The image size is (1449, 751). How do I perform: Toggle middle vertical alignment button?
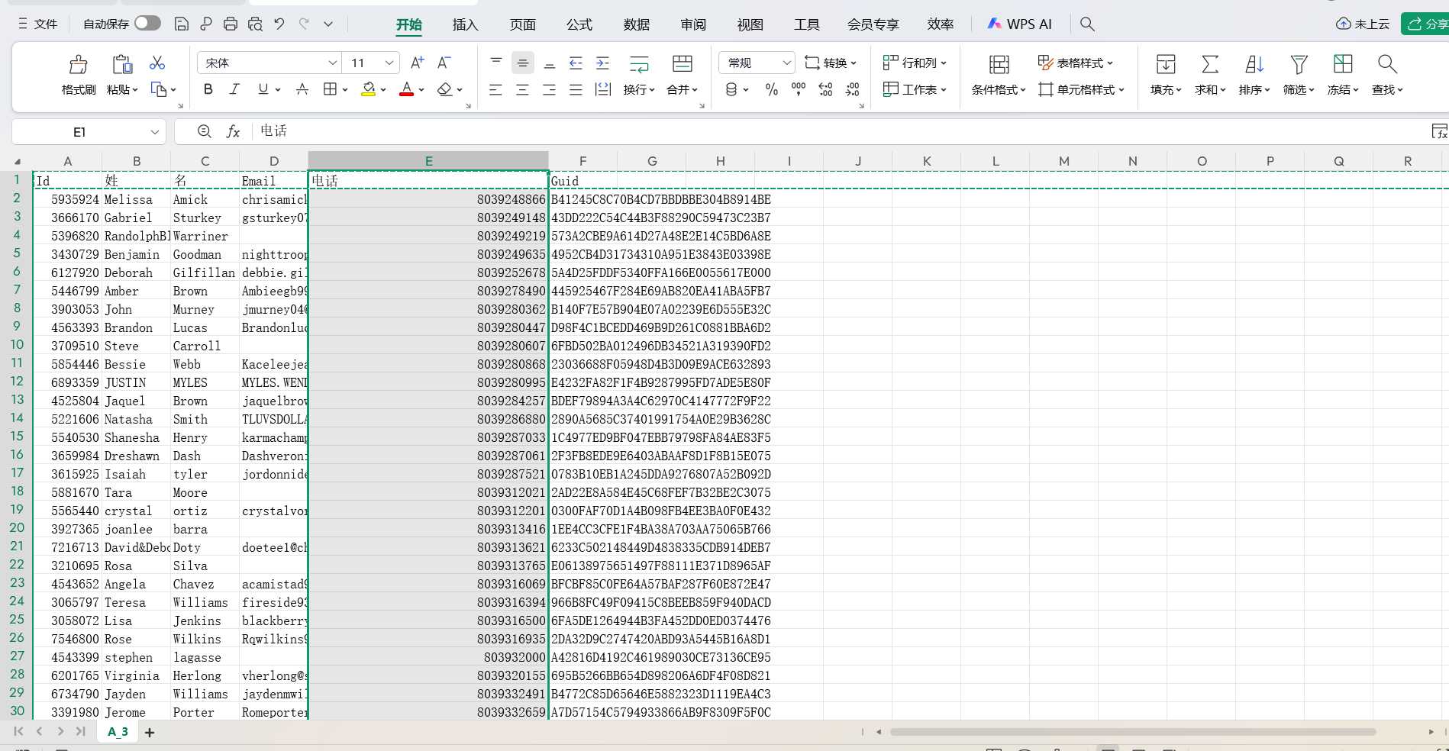522,63
